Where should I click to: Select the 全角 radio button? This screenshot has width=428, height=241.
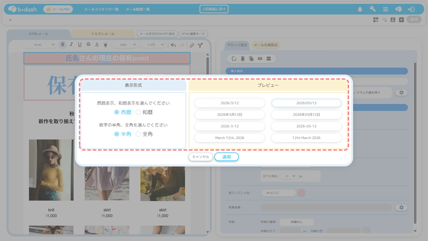tap(138, 134)
